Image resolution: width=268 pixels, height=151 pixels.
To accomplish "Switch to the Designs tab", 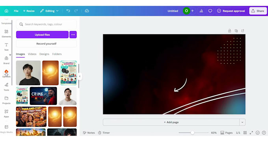I will click(44, 54).
